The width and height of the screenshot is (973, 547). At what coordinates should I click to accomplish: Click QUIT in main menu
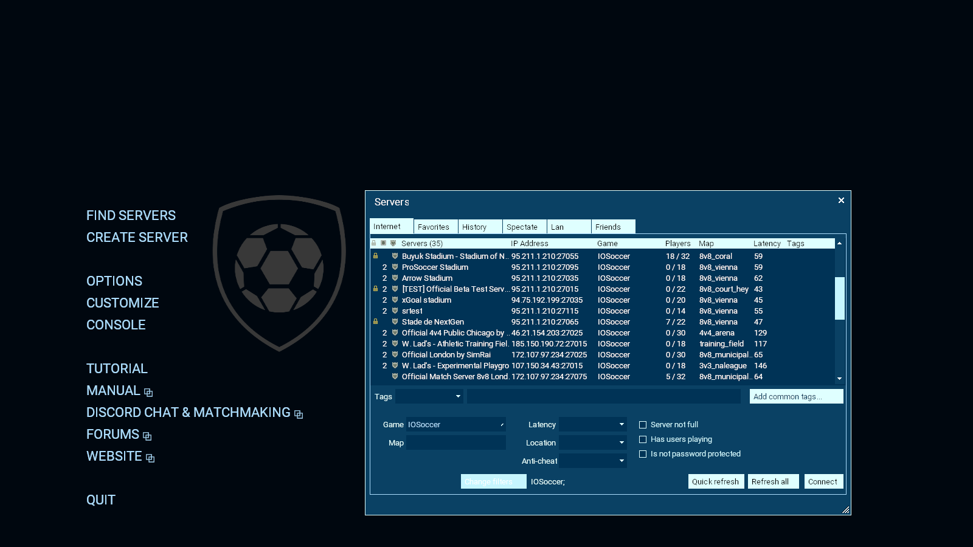[101, 500]
